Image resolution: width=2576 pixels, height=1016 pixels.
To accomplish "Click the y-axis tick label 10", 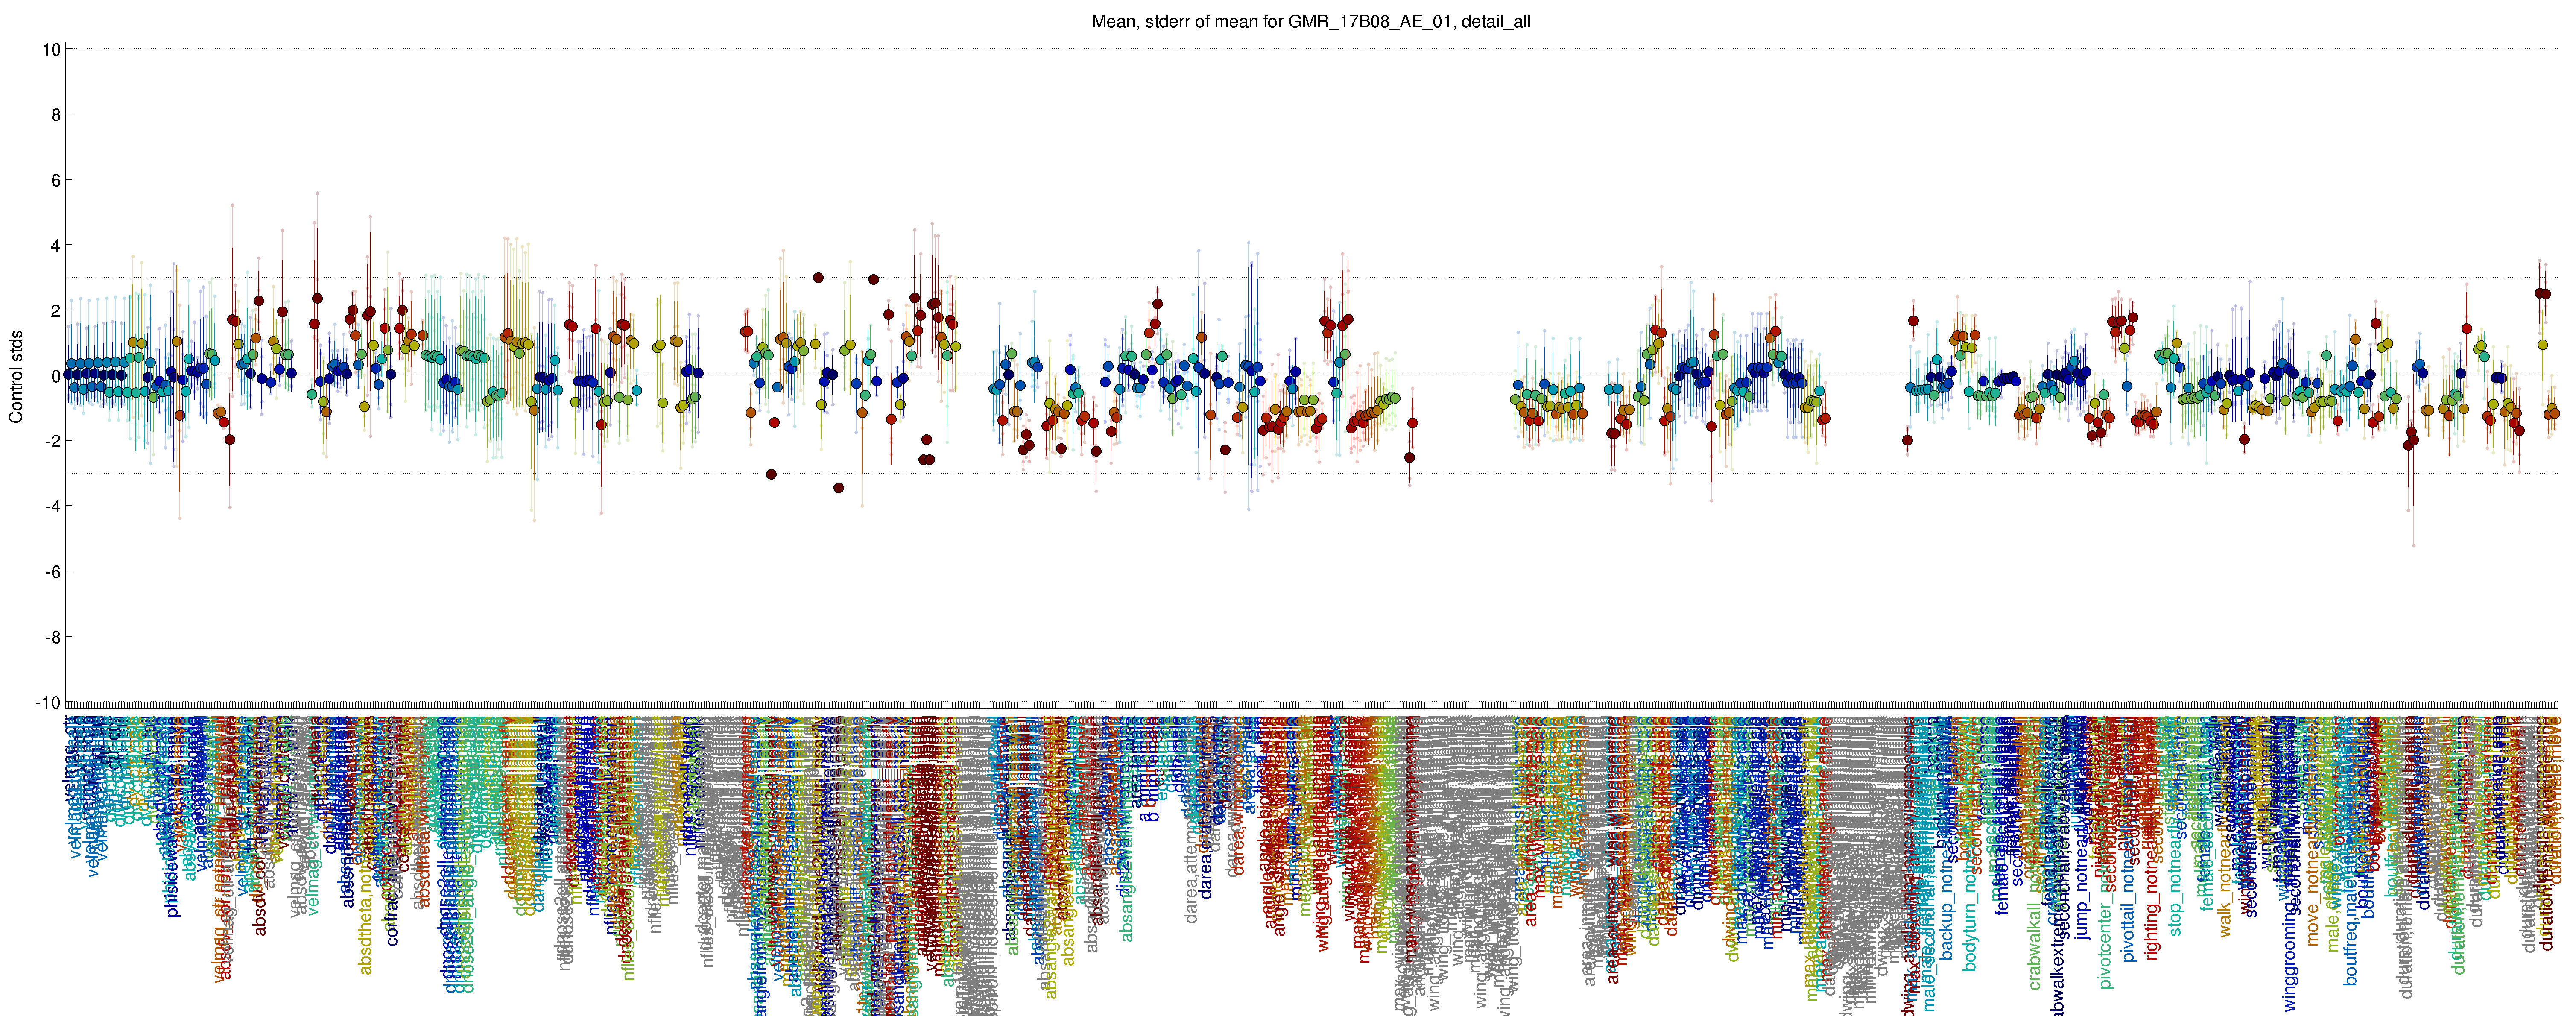I will click(x=50, y=49).
